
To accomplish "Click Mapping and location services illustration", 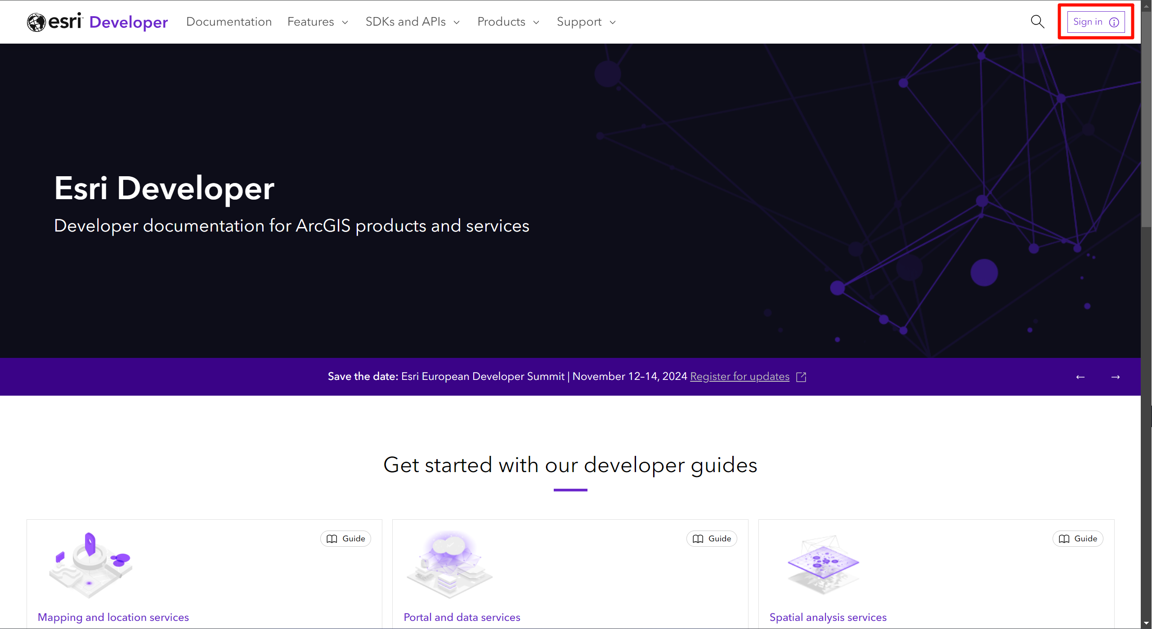I will (90, 565).
